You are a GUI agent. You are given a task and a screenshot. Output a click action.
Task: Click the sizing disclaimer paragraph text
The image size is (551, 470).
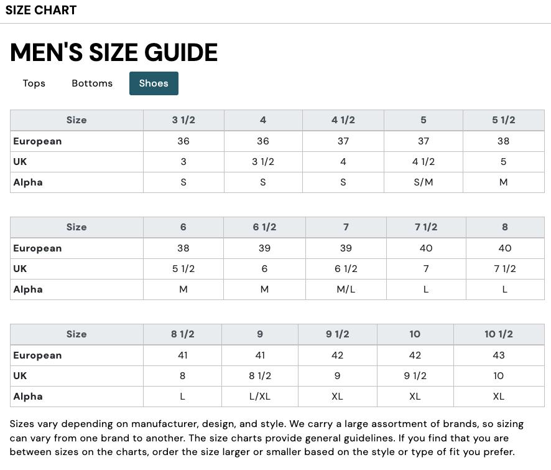[x=267, y=438]
